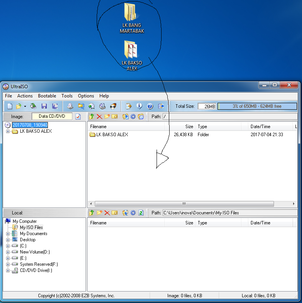Click the Burn CD/DVD Image flame icon
Screen dimensions: 302x303
click(x=113, y=106)
